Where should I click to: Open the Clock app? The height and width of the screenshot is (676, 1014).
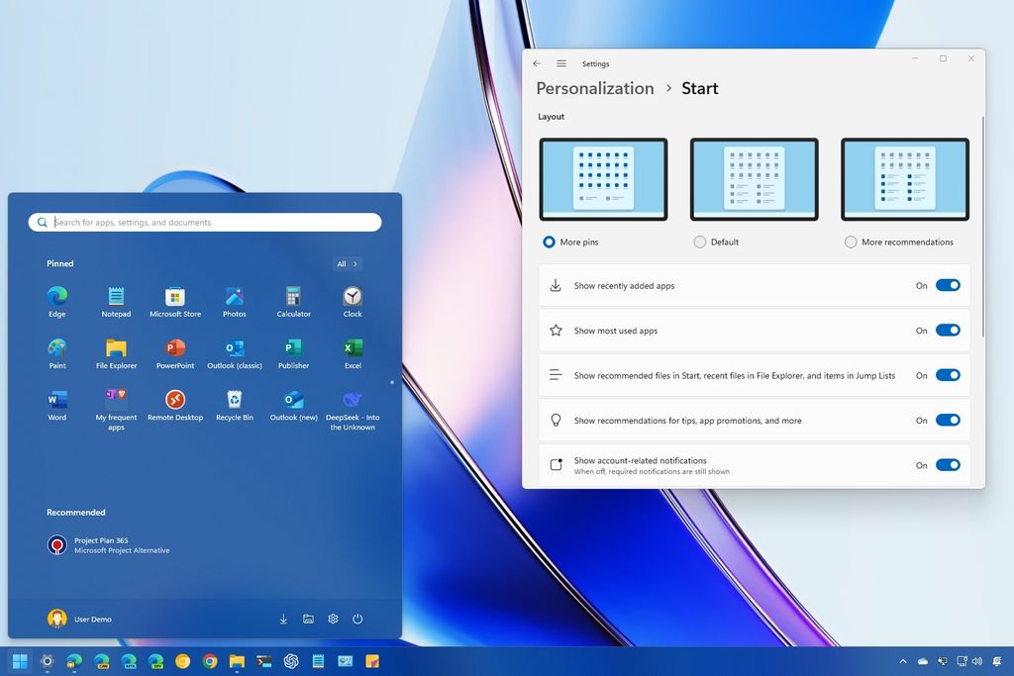[x=353, y=295]
